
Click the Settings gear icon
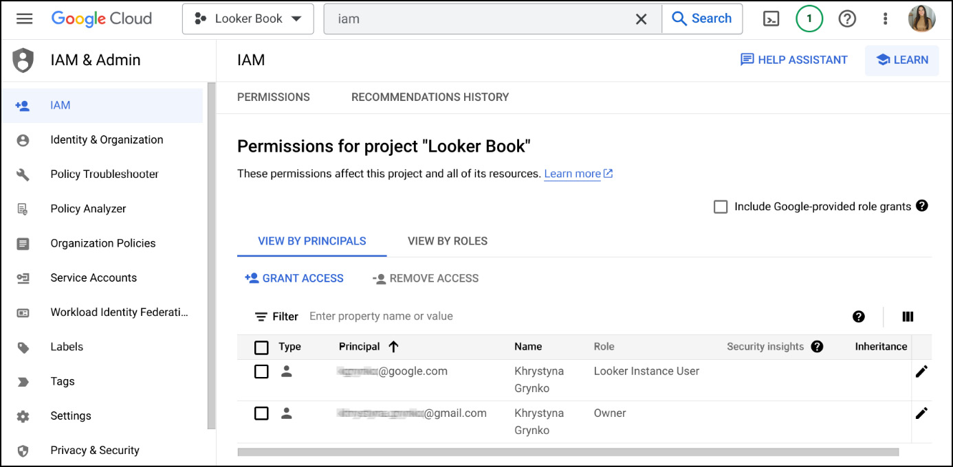pyautogui.click(x=23, y=416)
